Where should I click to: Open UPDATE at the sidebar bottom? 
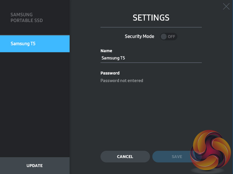[35, 166]
